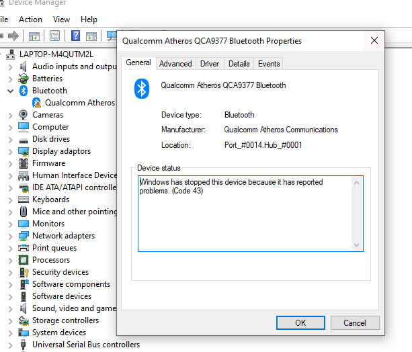
Task: Click the Security devices key icon
Action: pos(24,272)
